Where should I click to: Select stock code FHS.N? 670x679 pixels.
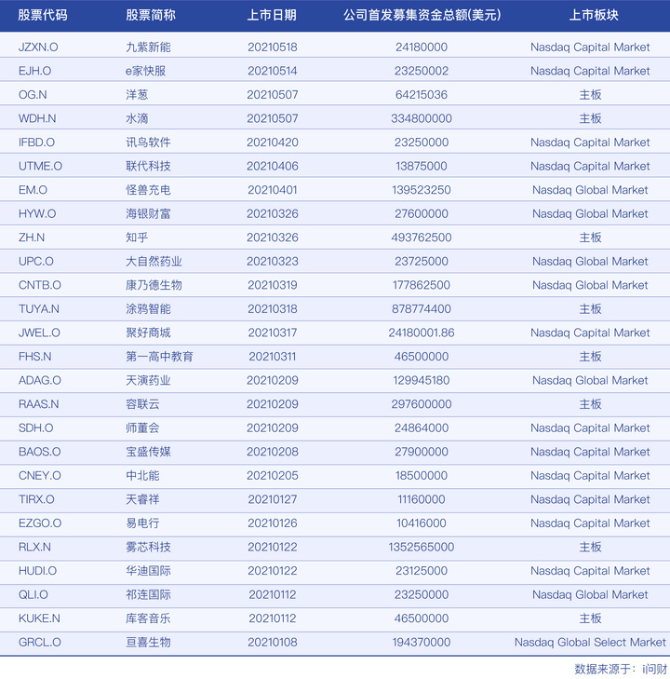click(35, 357)
